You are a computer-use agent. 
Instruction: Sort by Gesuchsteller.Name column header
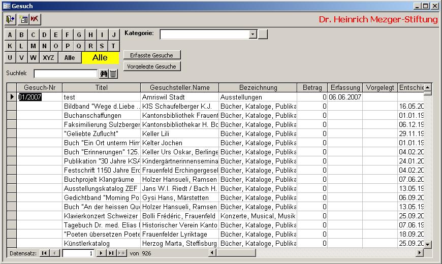(x=179, y=87)
